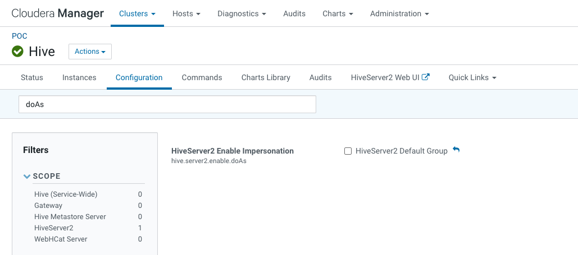Click the POC cluster breadcrumb link
Screen dimensions: 578x255
pyautogui.click(x=20, y=36)
